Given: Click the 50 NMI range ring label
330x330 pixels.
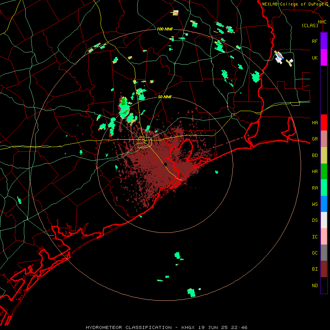Looking at the screenshot, I should (x=165, y=97).
